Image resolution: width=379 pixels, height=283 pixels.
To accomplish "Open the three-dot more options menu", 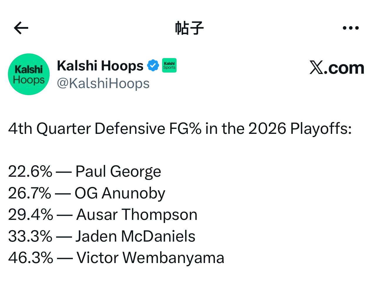I will coord(351,28).
